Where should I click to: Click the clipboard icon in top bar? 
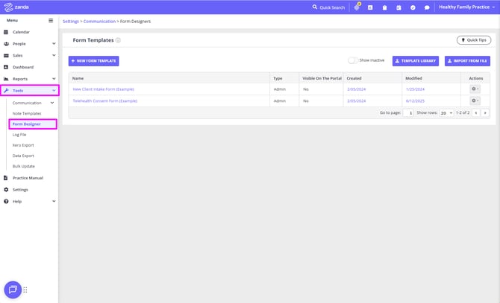[x=384, y=7]
